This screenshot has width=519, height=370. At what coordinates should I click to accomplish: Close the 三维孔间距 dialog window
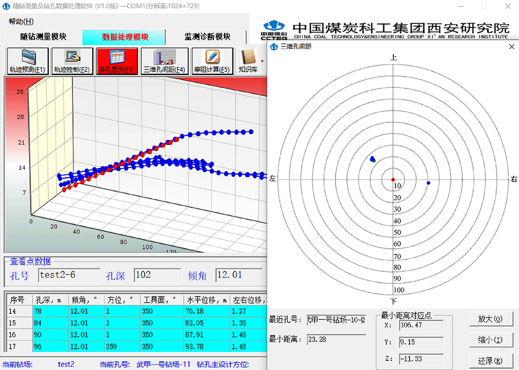511,47
